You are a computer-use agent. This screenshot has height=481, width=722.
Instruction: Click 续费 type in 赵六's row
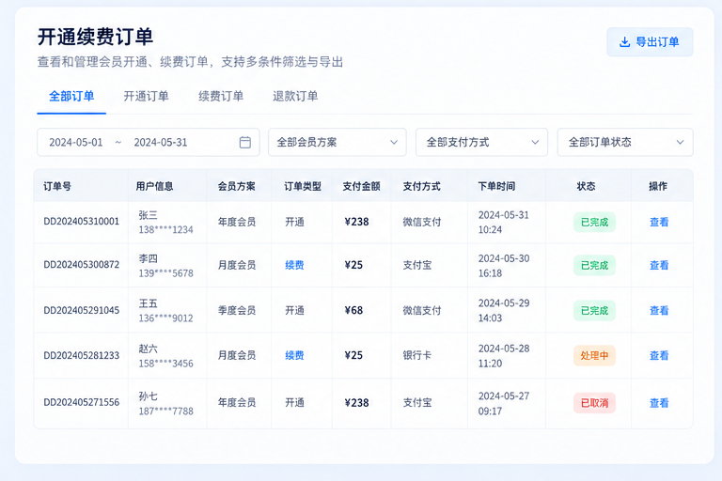click(294, 355)
